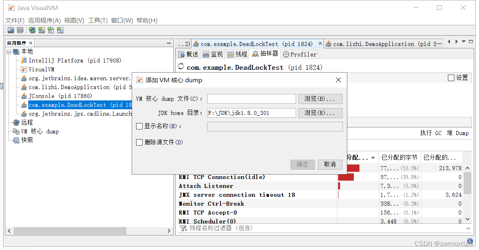Click the Add VM Coredump toolbar icon
Viewport: 479px width, 250px height.
click(51, 30)
